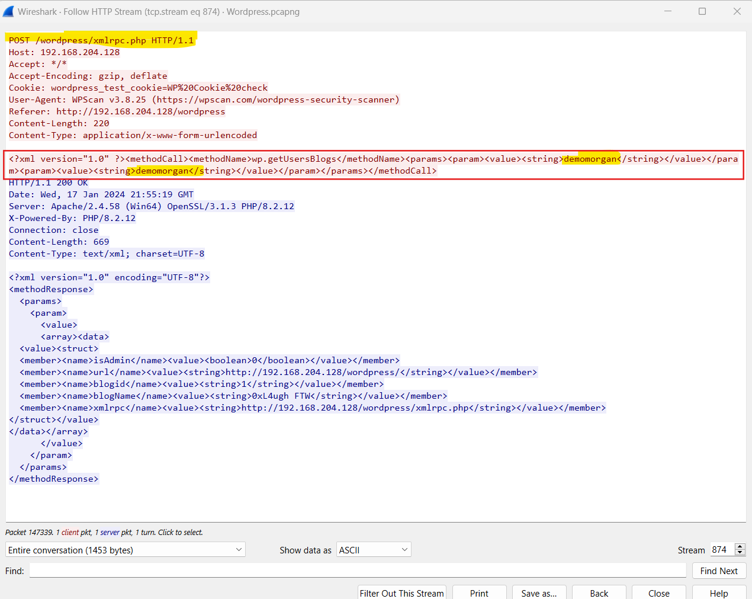Click Content-Type application/x-www-form-urlencoded line
The height and width of the screenshot is (599, 752).
(133, 135)
